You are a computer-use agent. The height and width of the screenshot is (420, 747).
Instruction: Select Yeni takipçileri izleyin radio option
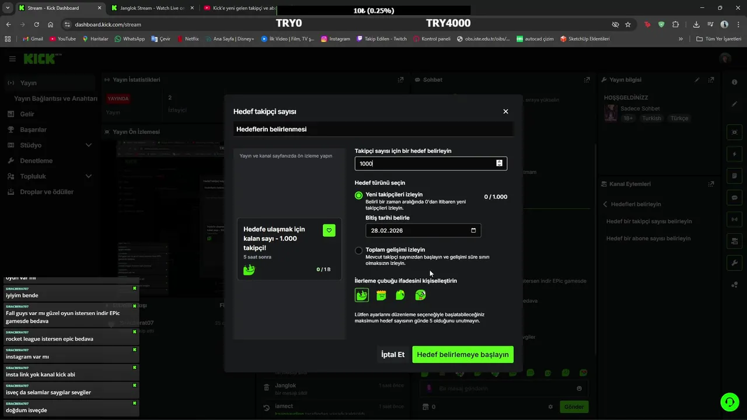tap(359, 195)
